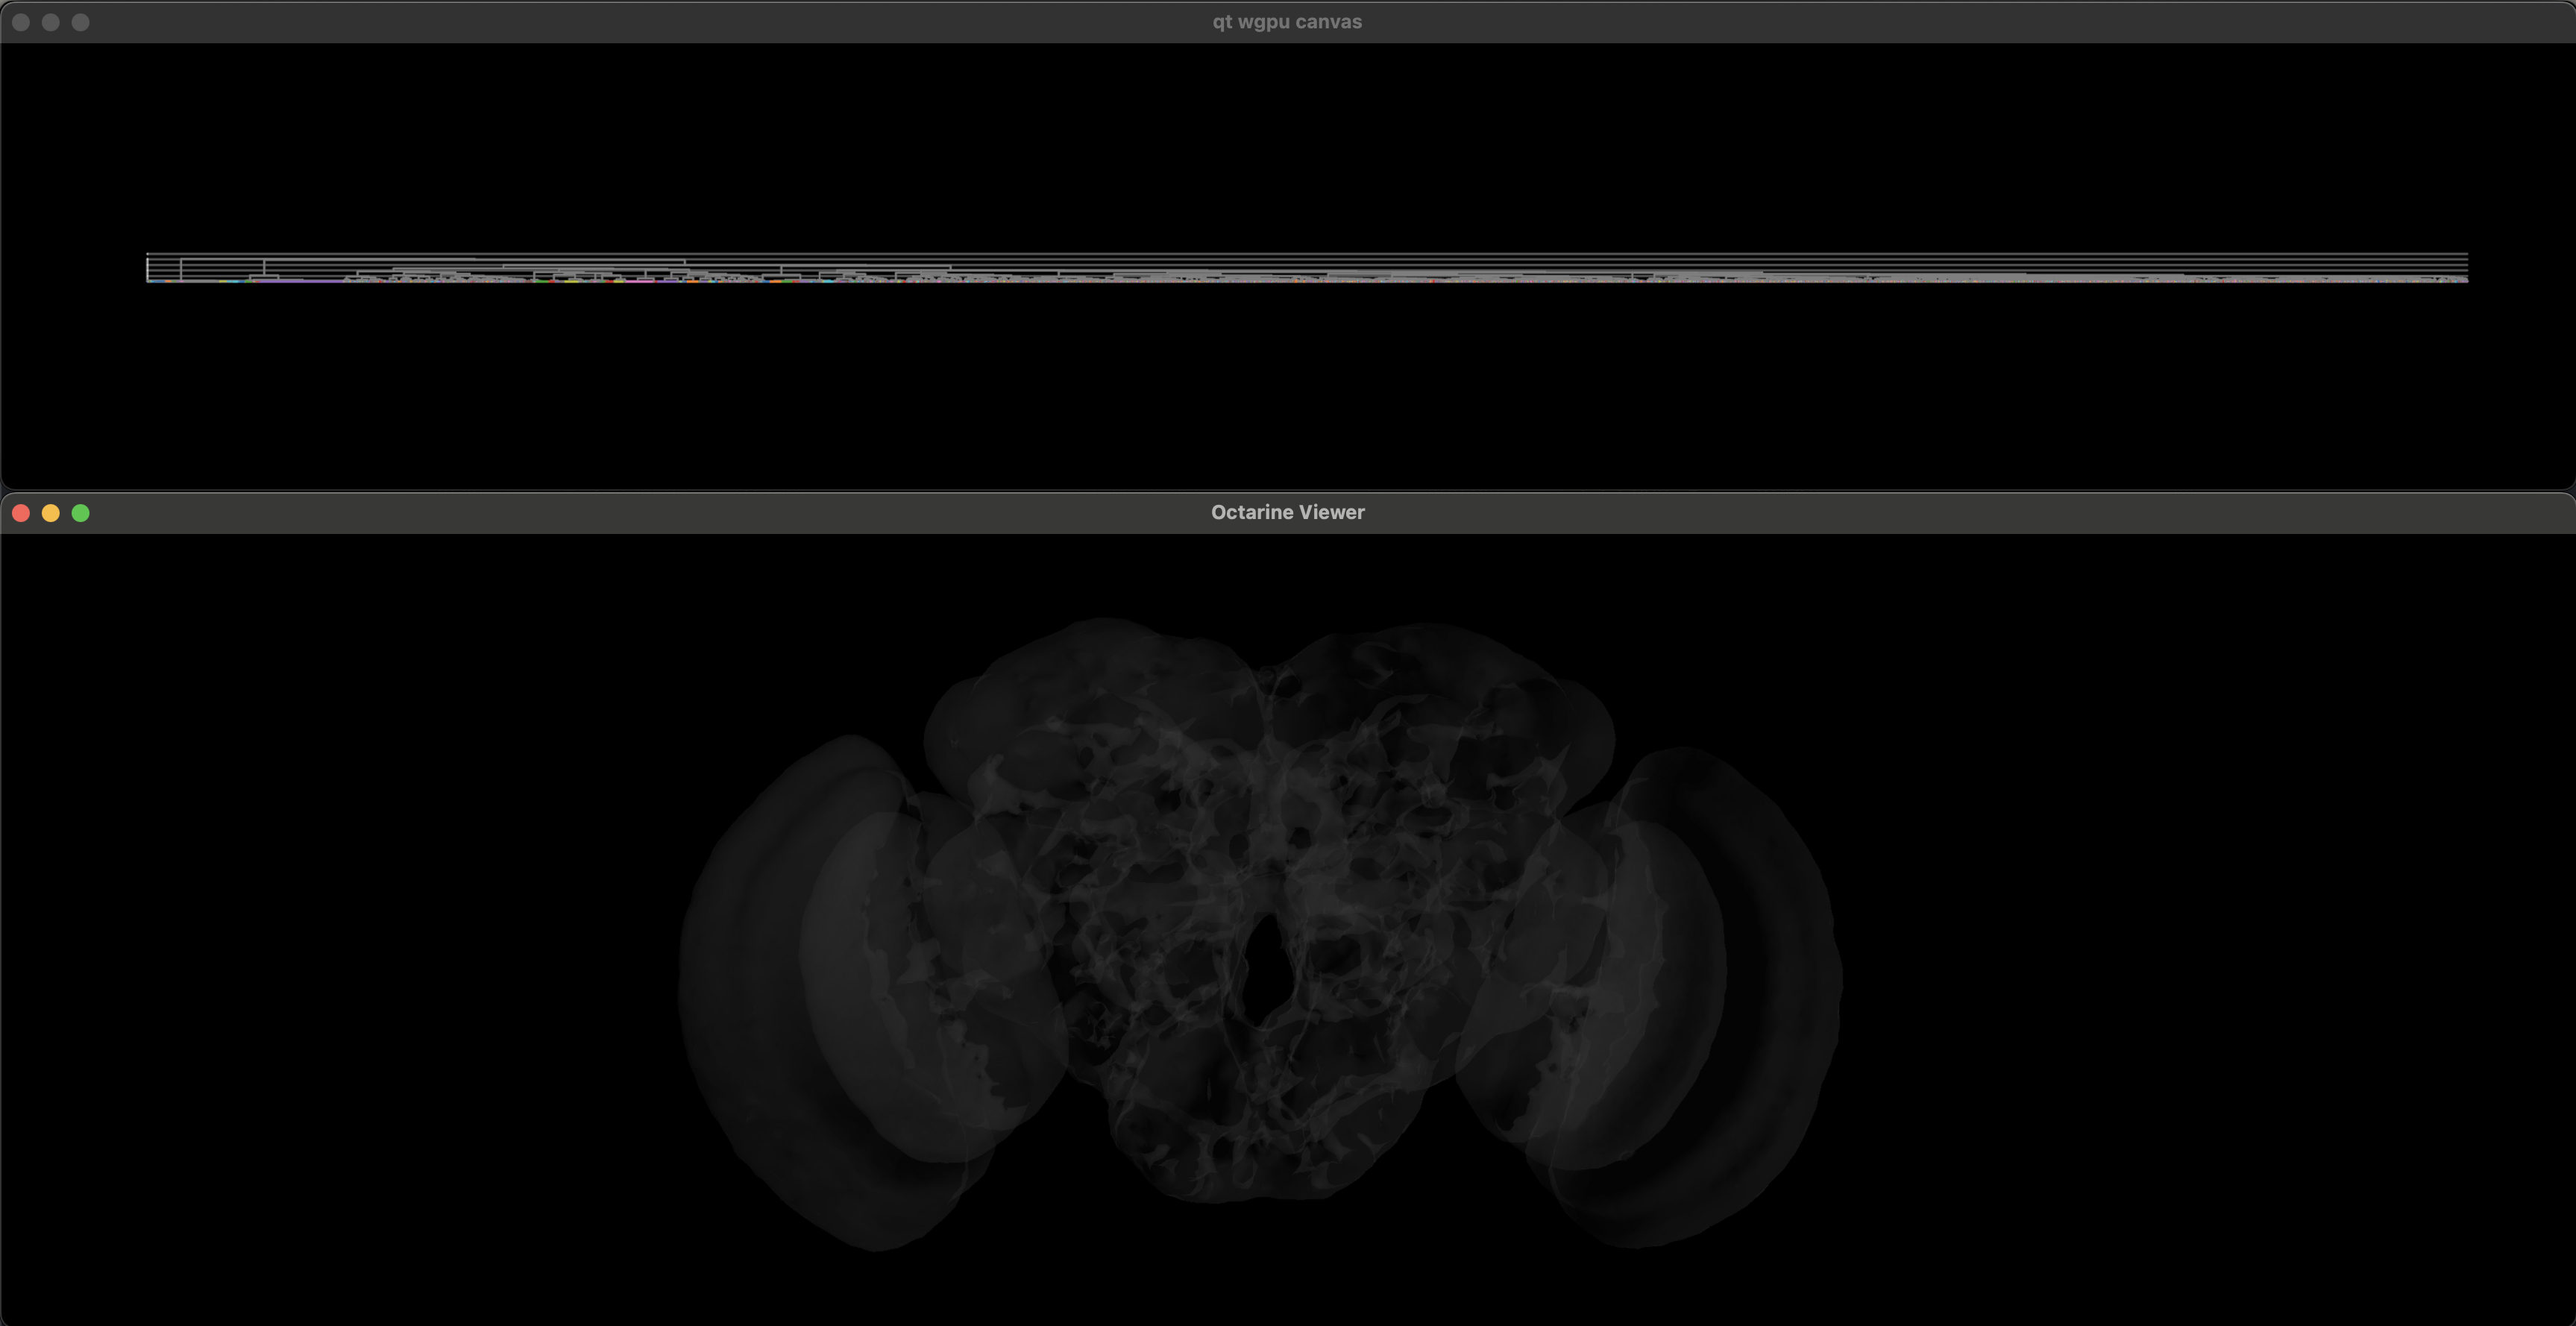
Task: Select the topmost horizontal branch in the dendrogram
Action: coord(1300,256)
